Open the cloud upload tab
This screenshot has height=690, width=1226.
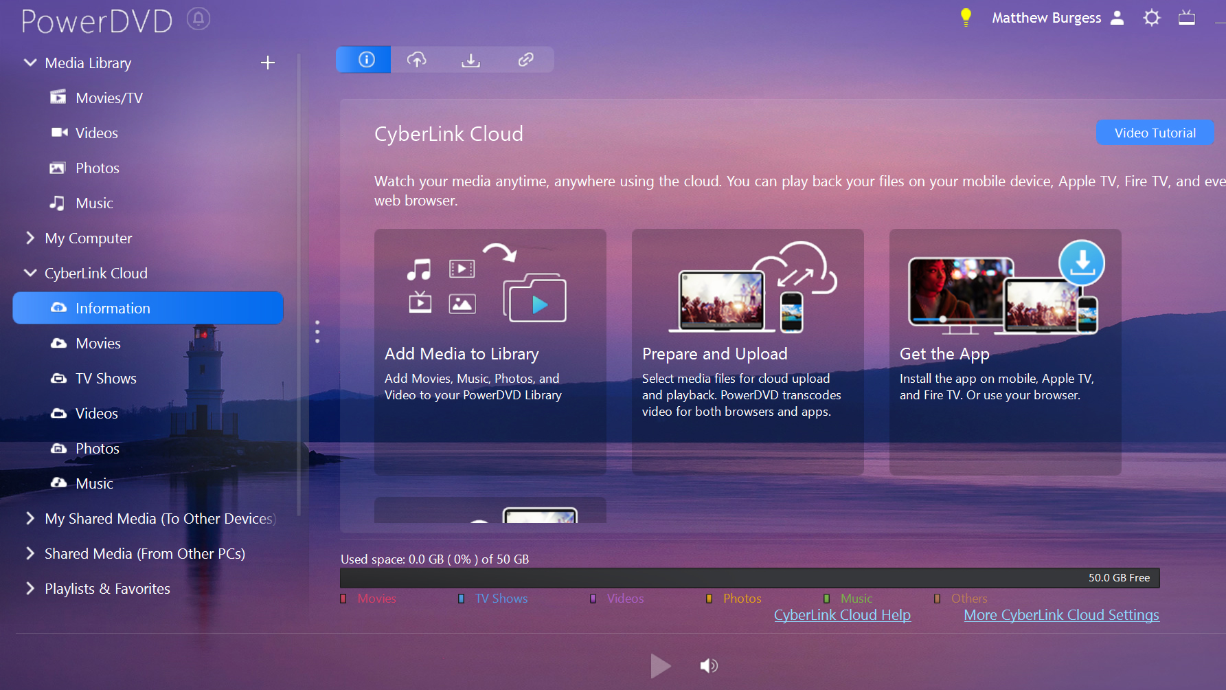point(417,60)
